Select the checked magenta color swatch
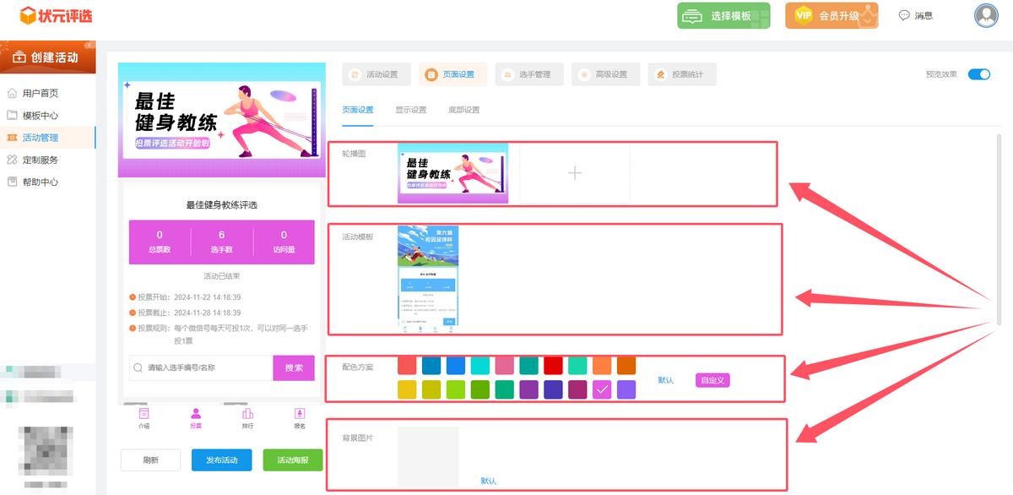This screenshot has height=495, width=1013. coord(602,389)
